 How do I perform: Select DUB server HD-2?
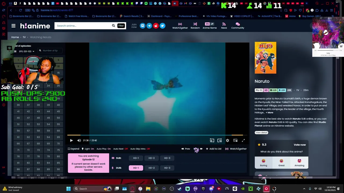152,168
